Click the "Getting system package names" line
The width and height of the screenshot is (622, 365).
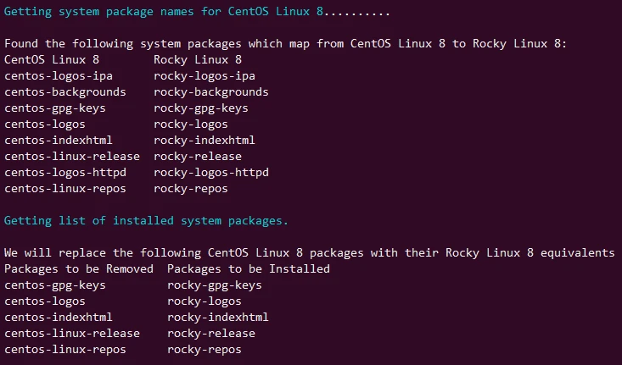click(197, 11)
